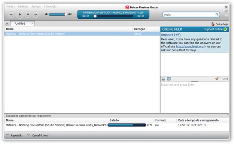This screenshot has width=234, height=144.
Task: Minimize the player with the dash button
Action: [226, 16]
